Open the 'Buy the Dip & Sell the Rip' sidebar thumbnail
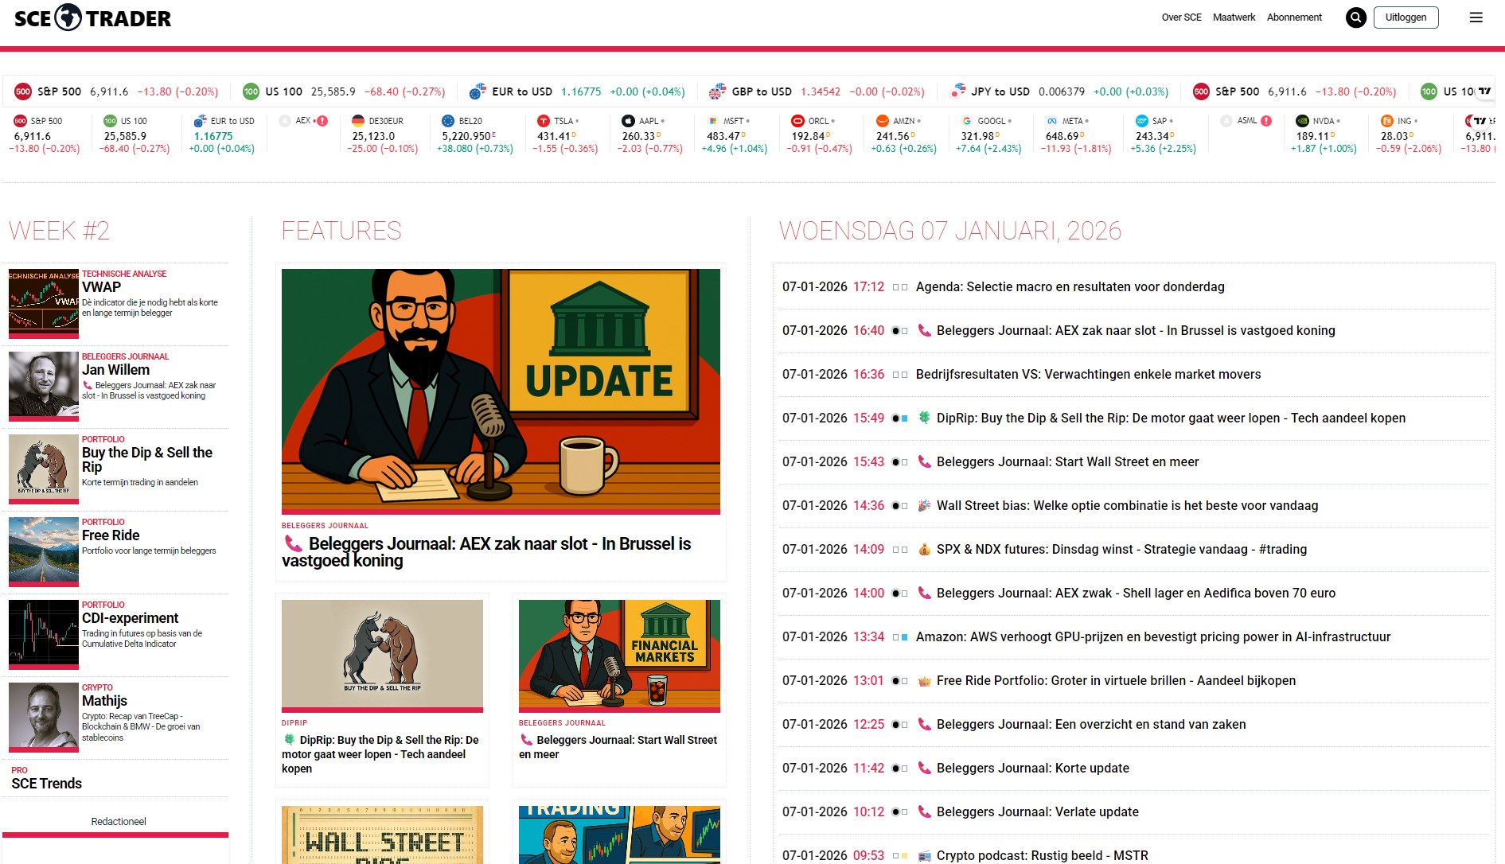The height and width of the screenshot is (864, 1505). 44,468
